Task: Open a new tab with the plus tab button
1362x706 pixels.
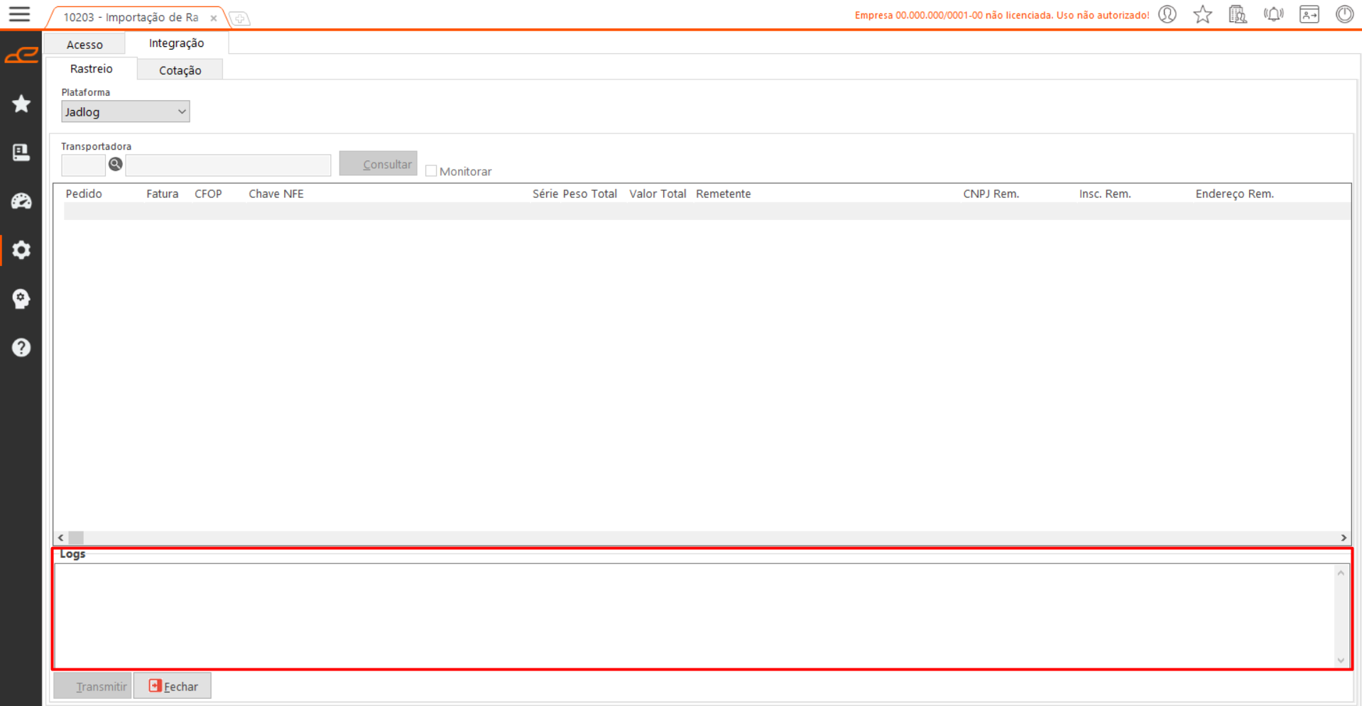Action: (x=240, y=18)
